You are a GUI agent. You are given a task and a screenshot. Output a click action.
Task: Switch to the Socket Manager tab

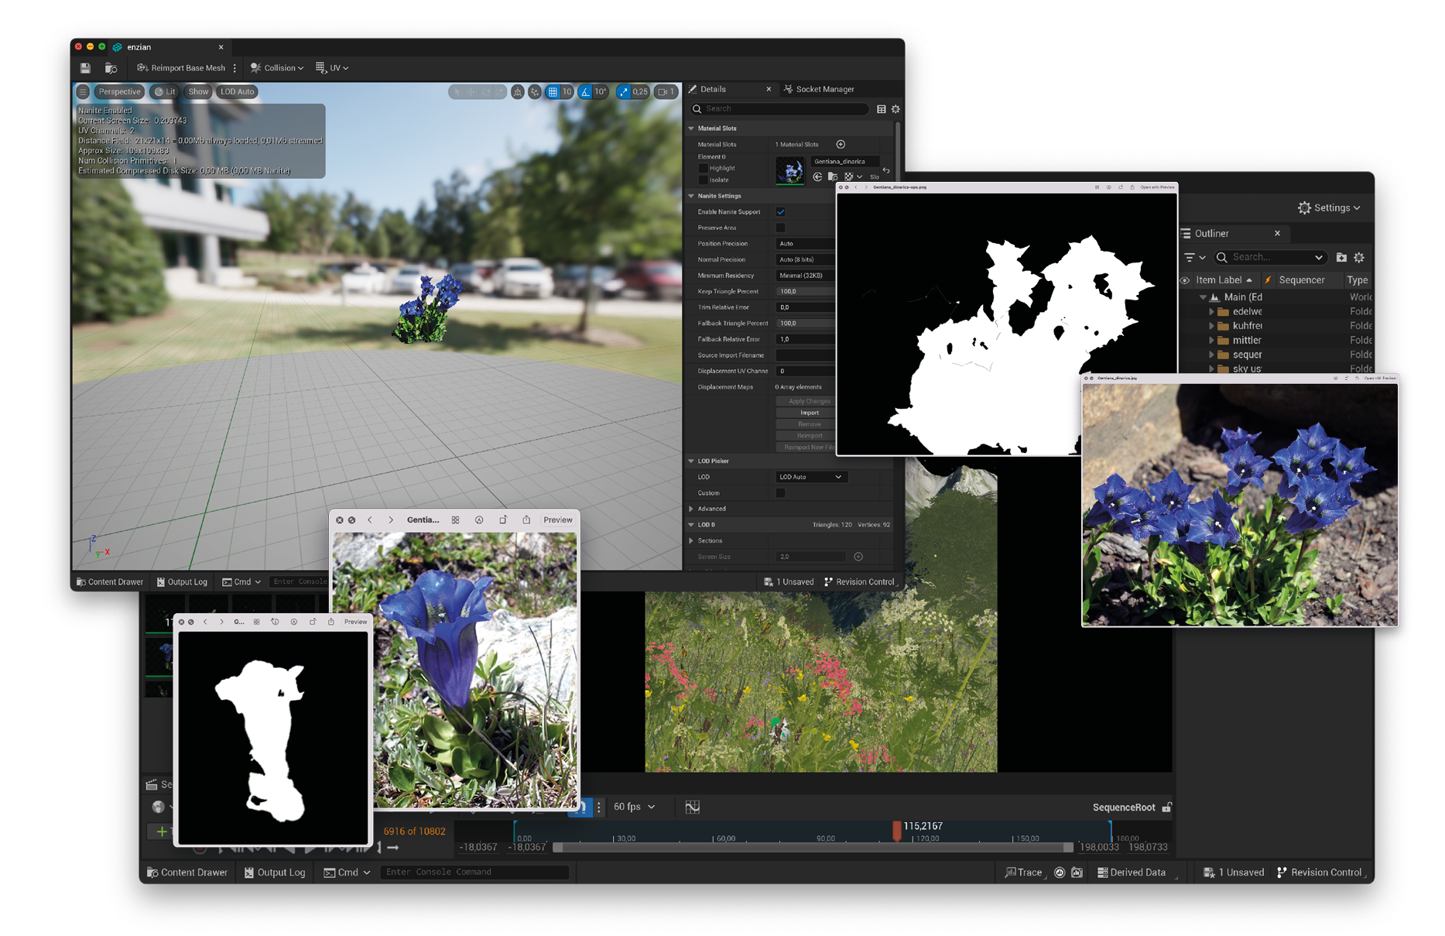(819, 89)
